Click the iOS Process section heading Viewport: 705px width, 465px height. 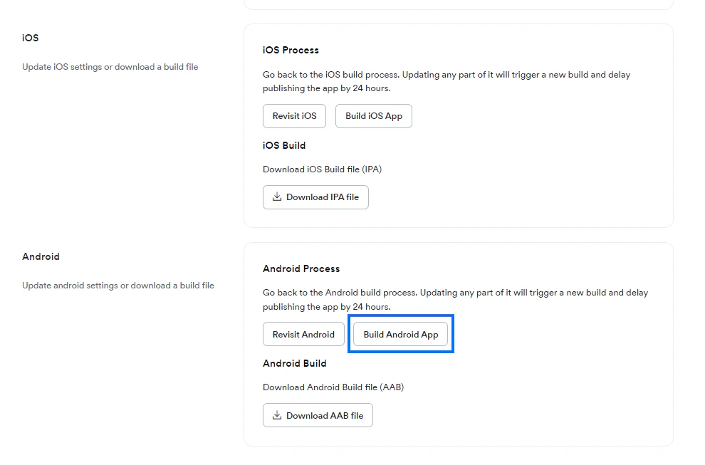point(290,50)
